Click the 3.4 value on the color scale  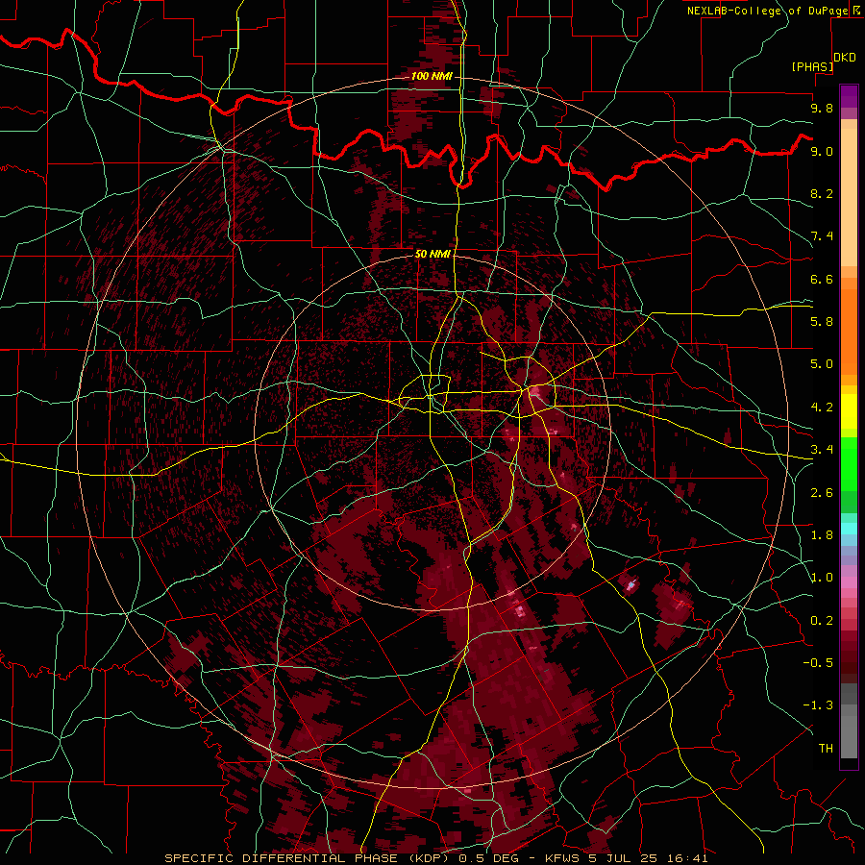click(822, 450)
